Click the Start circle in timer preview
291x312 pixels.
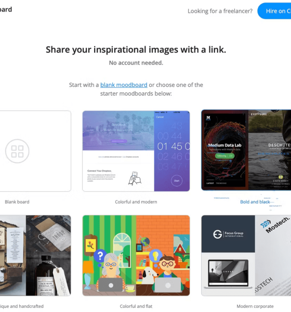(177, 180)
